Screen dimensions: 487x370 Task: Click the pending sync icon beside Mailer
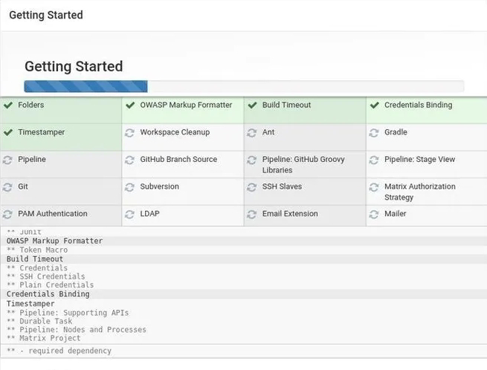pos(374,214)
